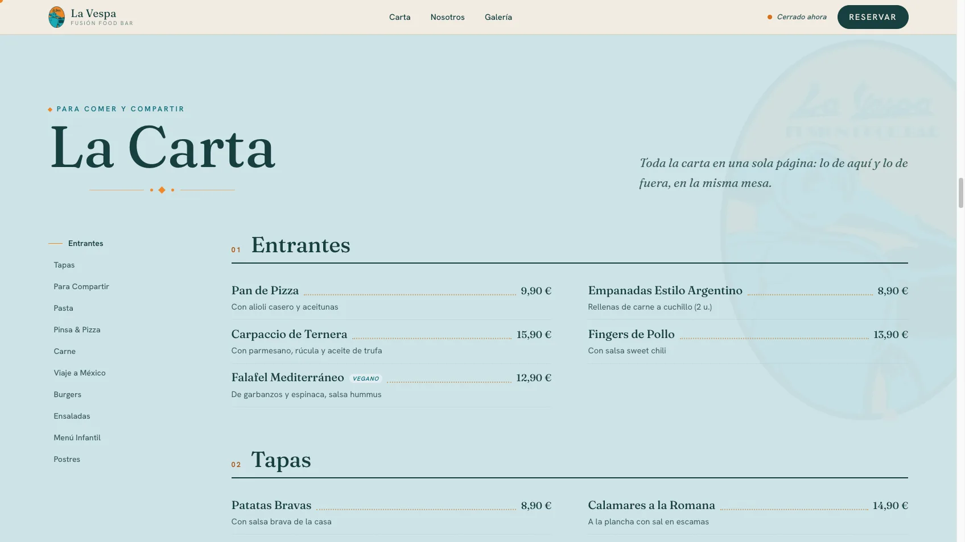Open the Ensaladas category
This screenshot has width=965, height=542.
point(72,416)
